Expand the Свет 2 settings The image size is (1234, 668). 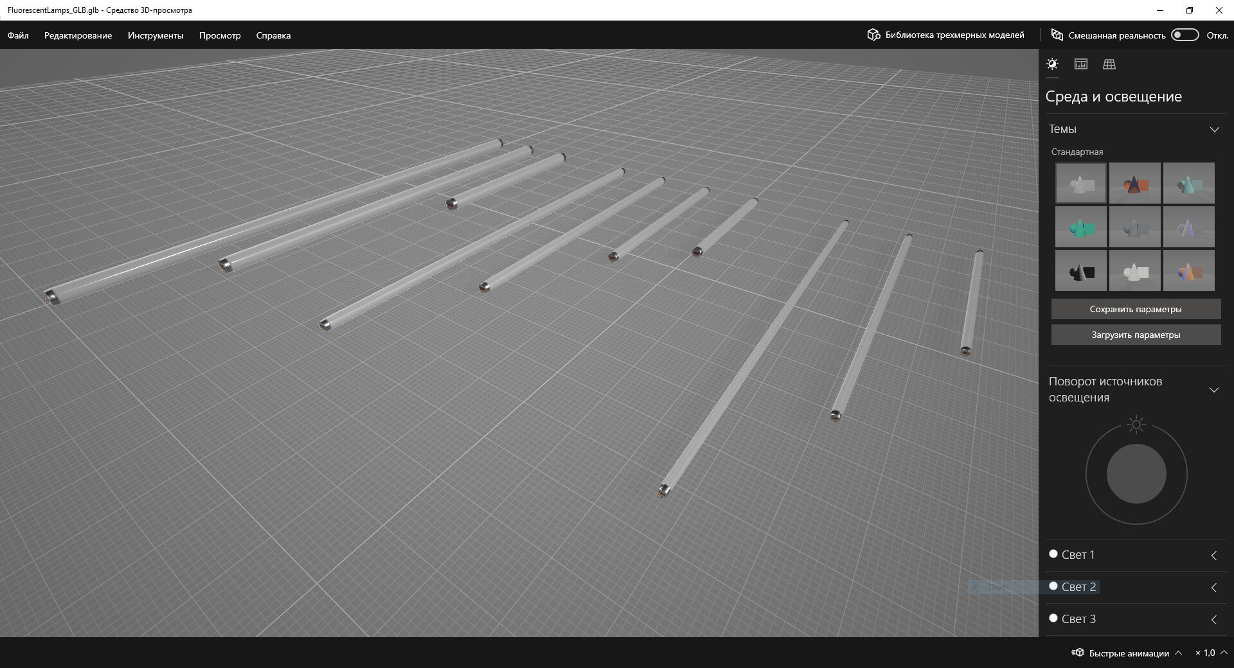[1214, 588]
